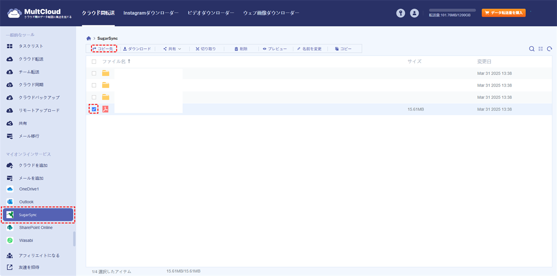Viewport: 557px width, 276px height.
Task: Sort by 変更日 column header
Action: [484, 62]
